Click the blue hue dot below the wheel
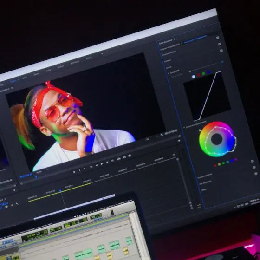260x260 pixels. [x=232, y=161]
